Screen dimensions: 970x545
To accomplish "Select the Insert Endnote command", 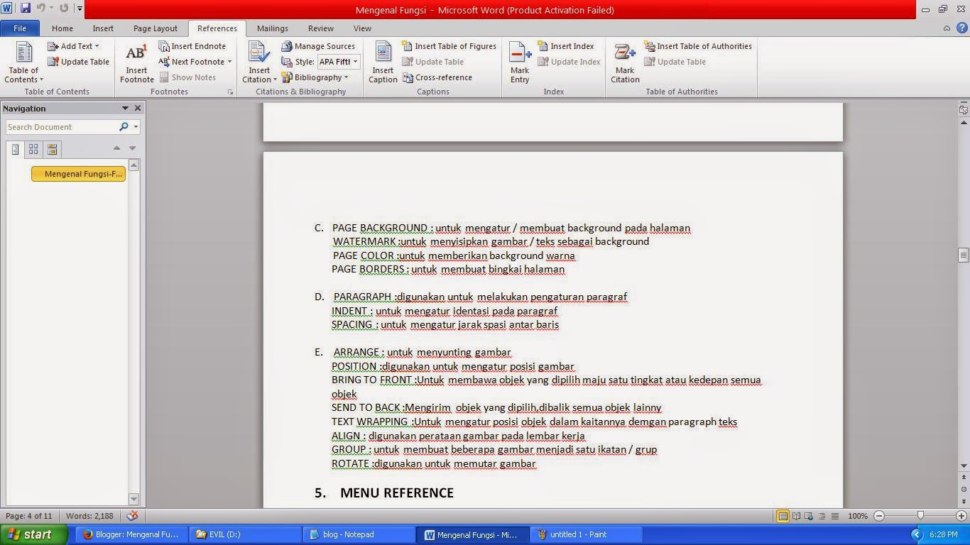I will click(192, 45).
